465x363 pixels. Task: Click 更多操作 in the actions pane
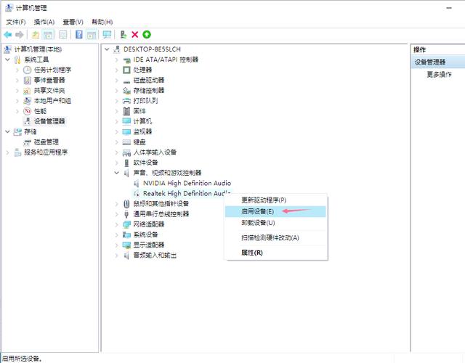coord(439,74)
